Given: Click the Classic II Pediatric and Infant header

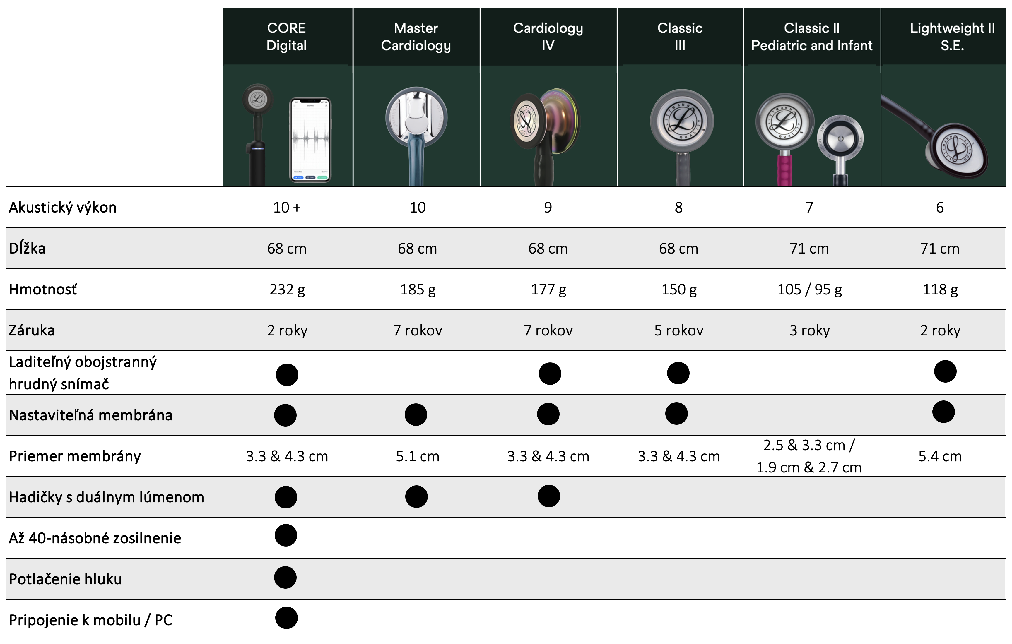Looking at the screenshot, I should [811, 37].
